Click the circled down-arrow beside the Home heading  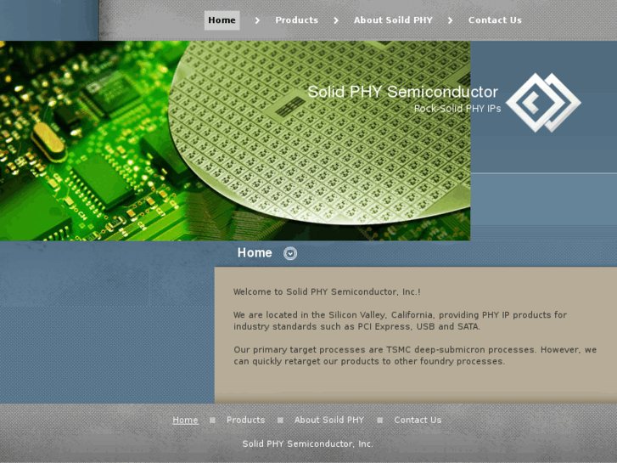click(290, 253)
